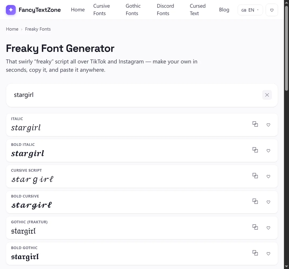Click the FancyTextZone brand name
The width and height of the screenshot is (289, 269).
point(40,10)
